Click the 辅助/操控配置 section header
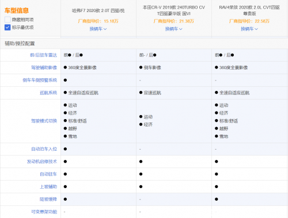This screenshot has height=218, width=288. point(20,44)
